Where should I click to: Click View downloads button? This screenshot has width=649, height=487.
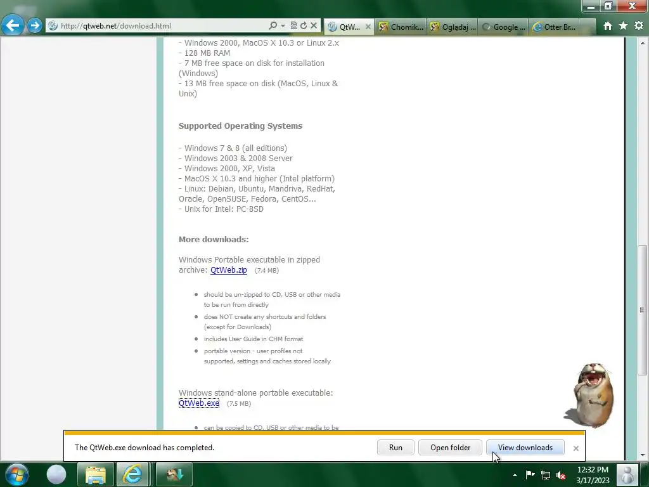coord(525,447)
